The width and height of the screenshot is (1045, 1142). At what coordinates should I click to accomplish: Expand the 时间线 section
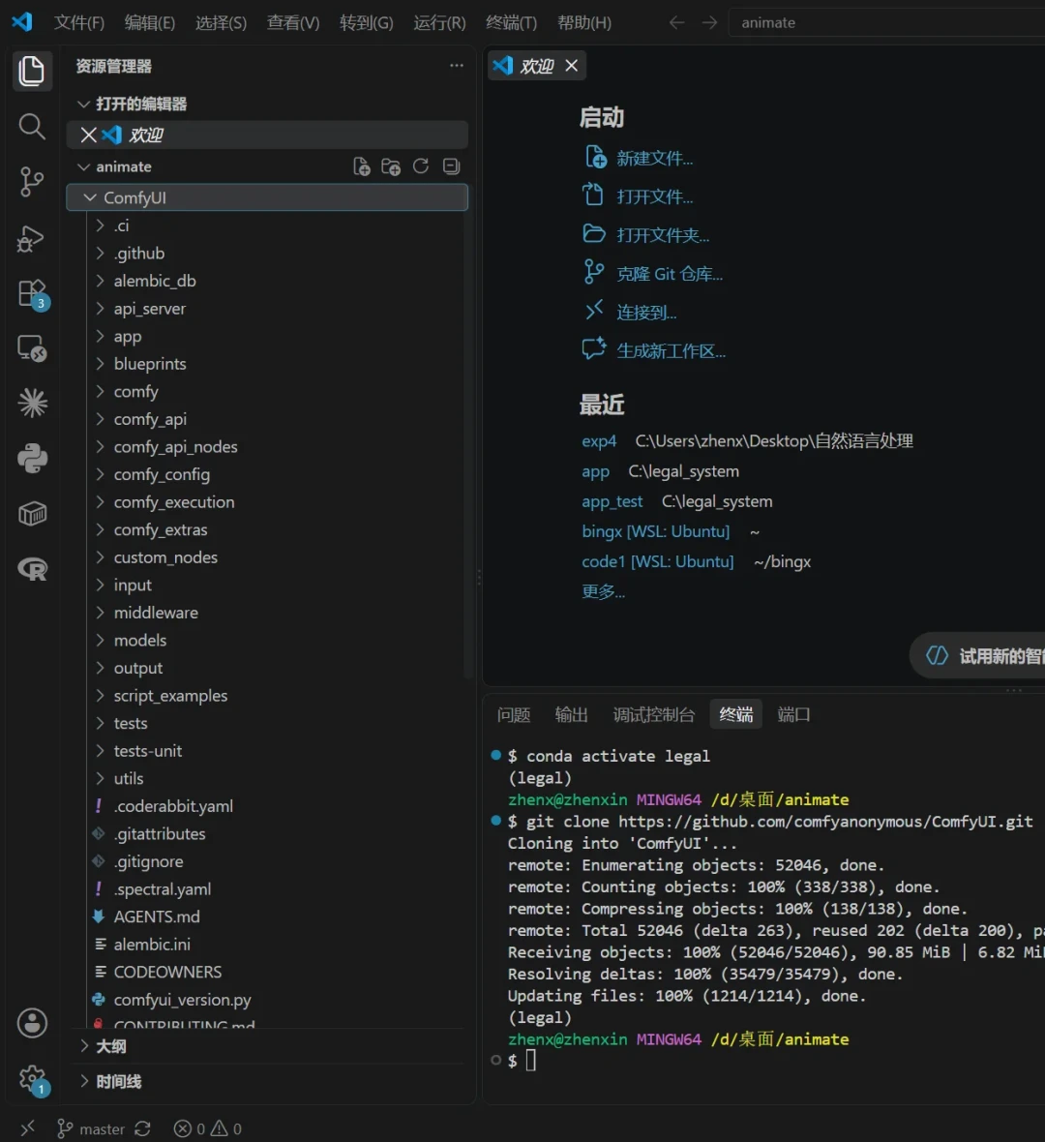coord(269,1082)
